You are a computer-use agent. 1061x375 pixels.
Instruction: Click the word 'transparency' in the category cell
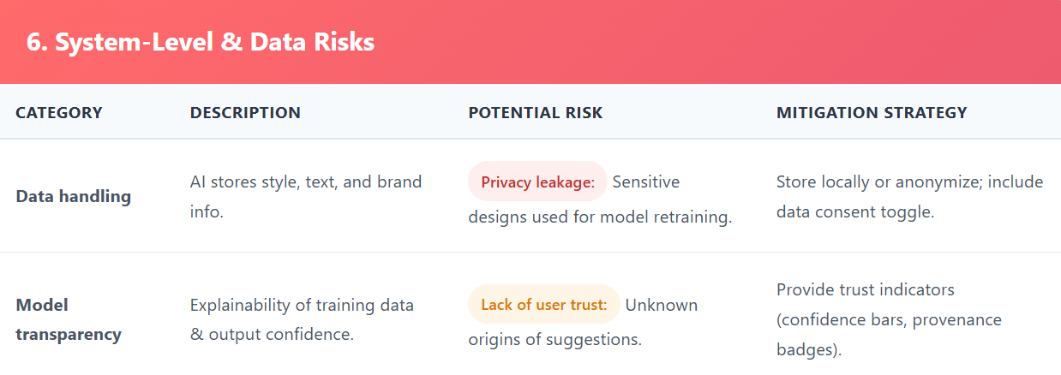coord(69,335)
